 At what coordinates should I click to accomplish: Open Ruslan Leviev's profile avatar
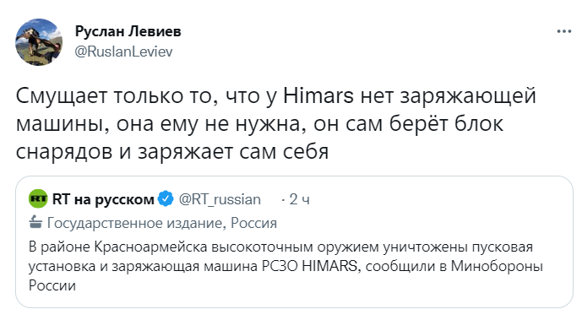click(x=39, y=42)
